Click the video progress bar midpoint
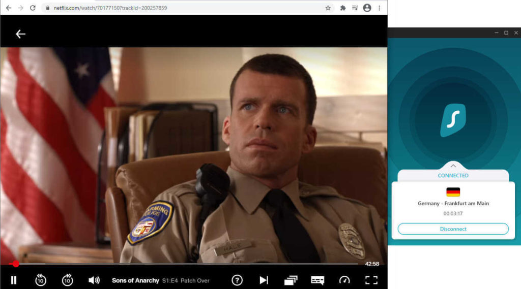Screen dimensions: 521x289 click(184, 264)
